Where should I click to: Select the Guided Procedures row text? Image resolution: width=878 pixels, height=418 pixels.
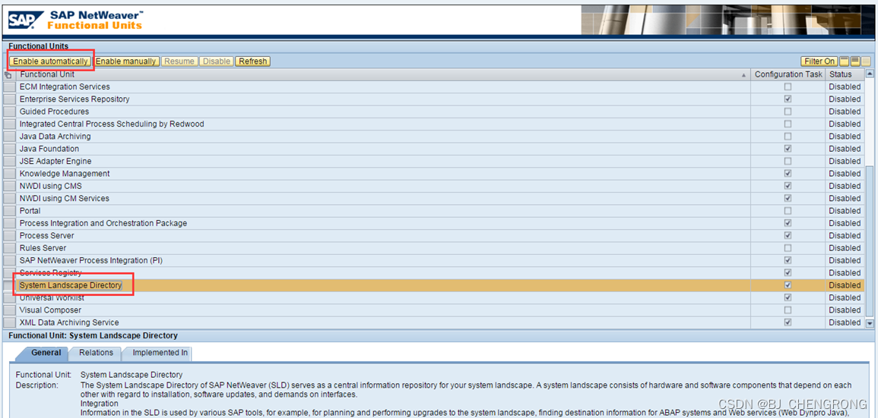point(54,112)
